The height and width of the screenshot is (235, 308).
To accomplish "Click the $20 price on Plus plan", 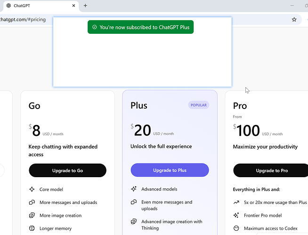I will click(141, 130).
